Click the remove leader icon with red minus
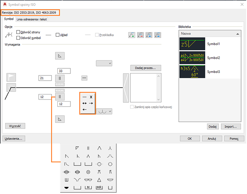 tap(141, 35)
